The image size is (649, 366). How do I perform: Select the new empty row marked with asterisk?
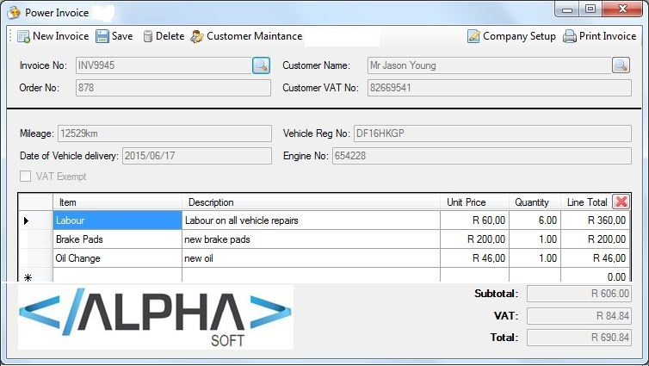click(x=27, y=277)
